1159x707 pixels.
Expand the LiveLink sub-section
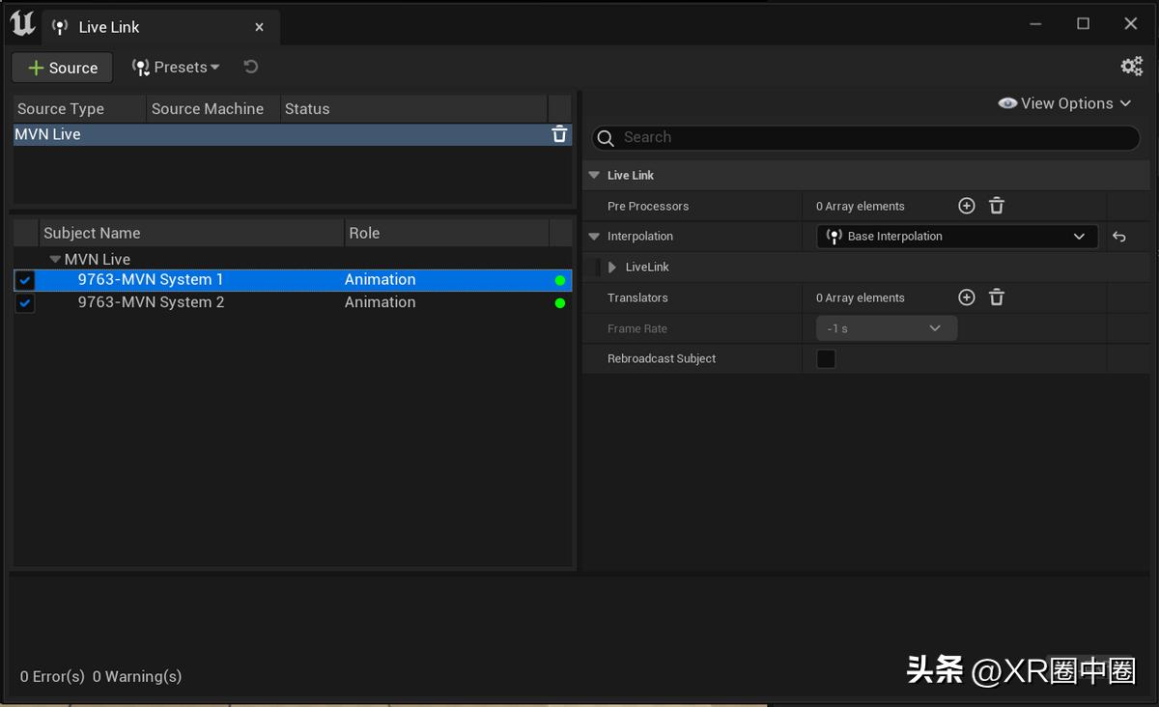[611, 268]
